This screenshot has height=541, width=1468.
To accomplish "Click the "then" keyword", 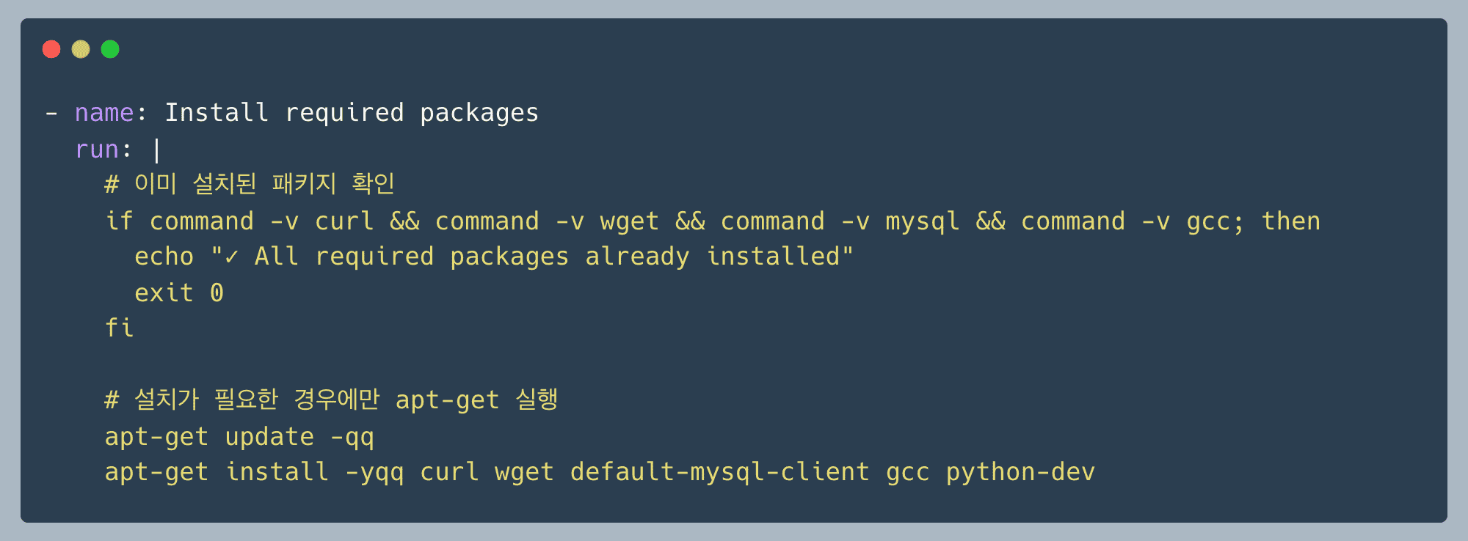I will 1290,221.
